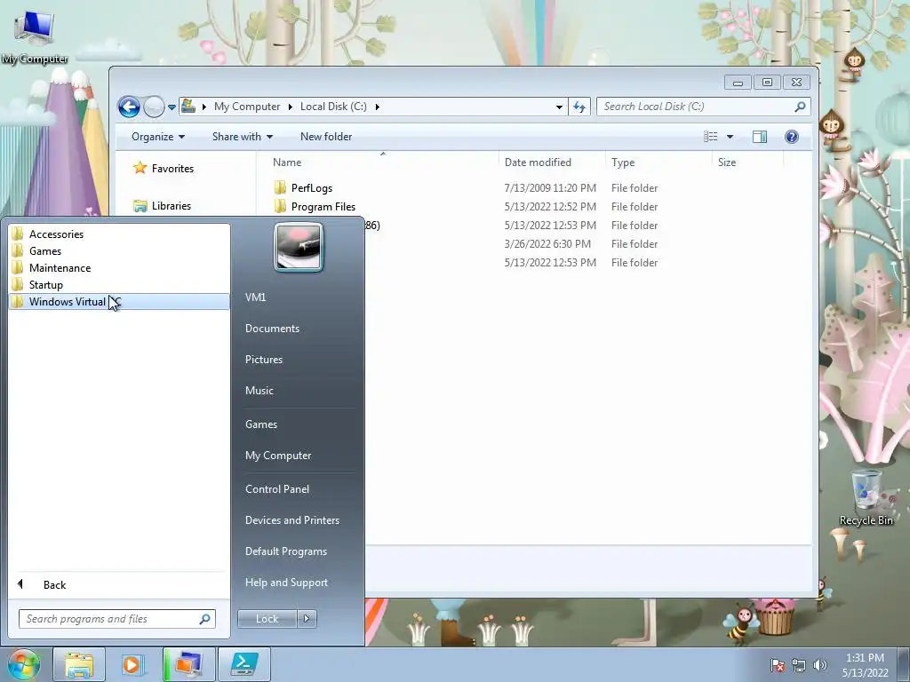Open recent locations dropdown next to nav arrows
The height and width of the screenshot is (682, 910).
pyautogui.click(x=172, y=107)
